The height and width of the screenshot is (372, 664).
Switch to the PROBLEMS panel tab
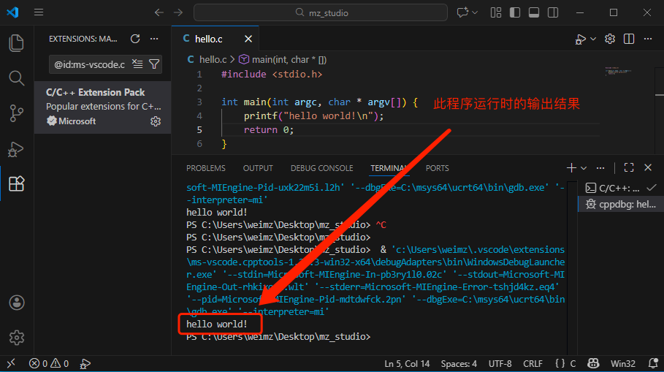tap(206, 168)
